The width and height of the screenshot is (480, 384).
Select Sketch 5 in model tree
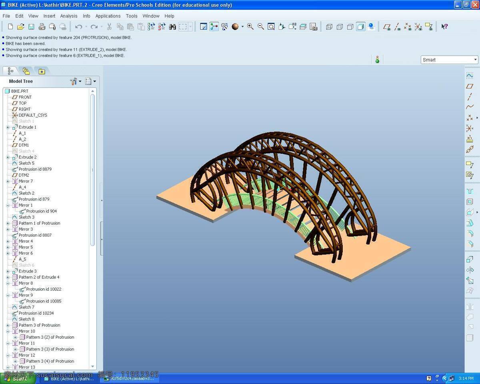pyautogui.click(x=26, y=163)
